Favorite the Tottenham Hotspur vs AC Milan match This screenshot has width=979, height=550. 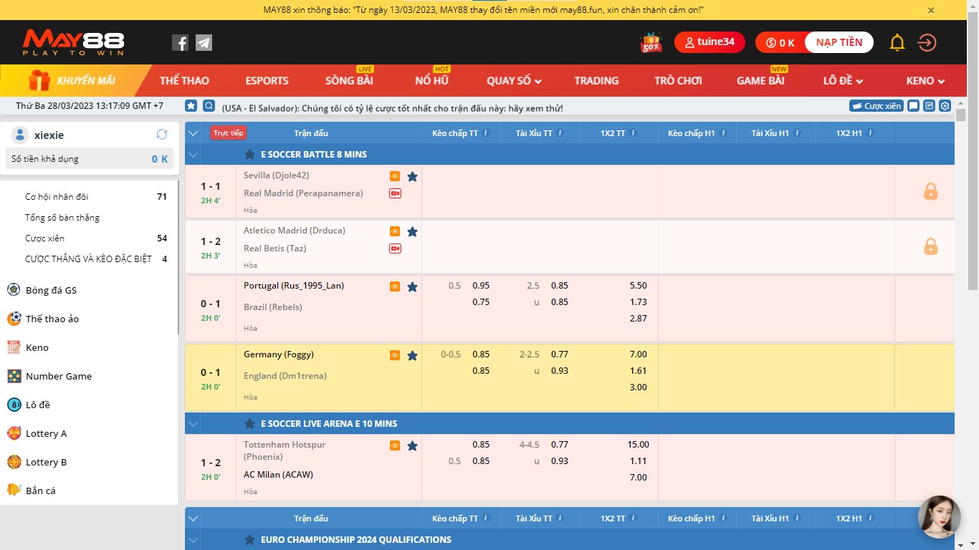[412, 445]
